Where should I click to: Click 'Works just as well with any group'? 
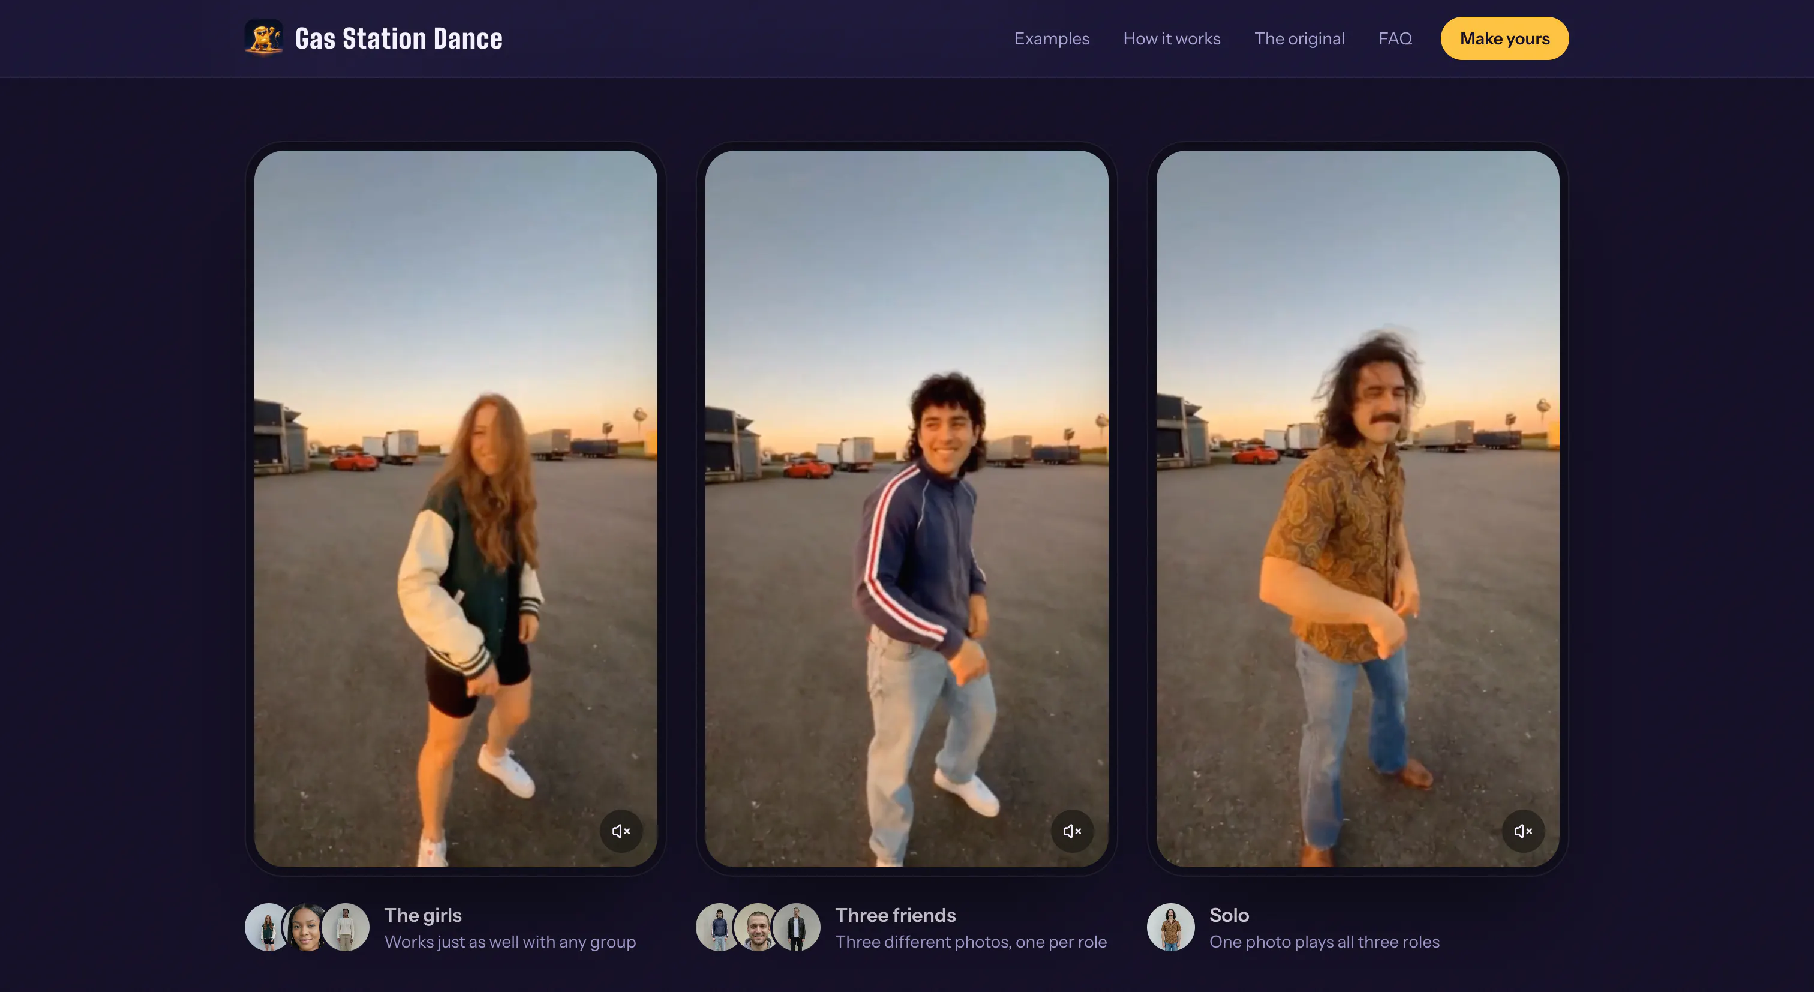click(x=510, y=942)
